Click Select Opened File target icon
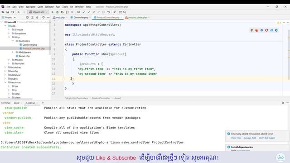 pyautogui.click(x=27, y=17)
